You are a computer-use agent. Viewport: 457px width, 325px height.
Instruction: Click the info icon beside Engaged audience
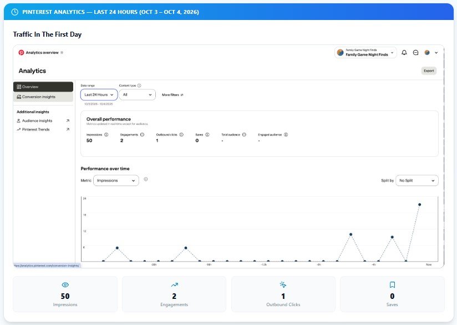286,134
